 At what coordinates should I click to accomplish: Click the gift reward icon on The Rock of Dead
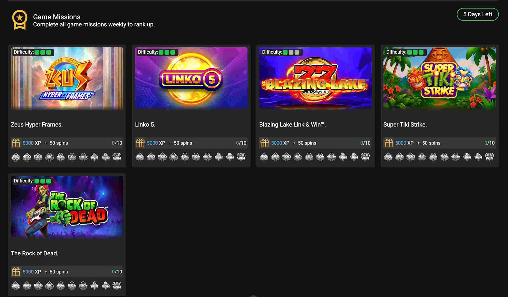(x=16, y=271)
